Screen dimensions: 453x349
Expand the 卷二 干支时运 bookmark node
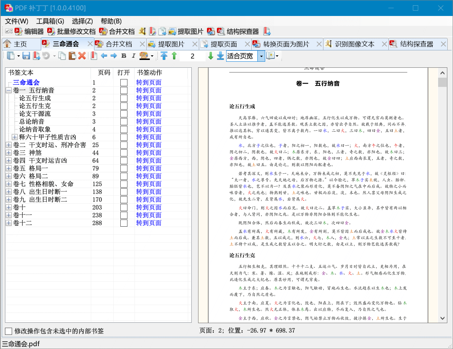[x=9, y=145]
